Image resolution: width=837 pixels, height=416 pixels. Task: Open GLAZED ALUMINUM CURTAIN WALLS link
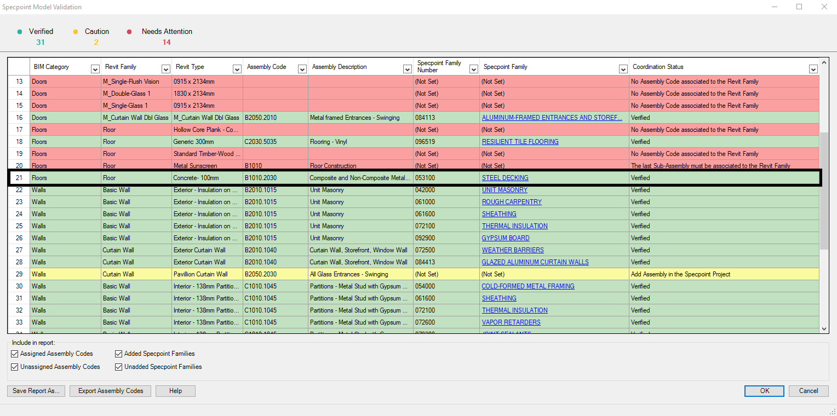(x=535, y=262)
